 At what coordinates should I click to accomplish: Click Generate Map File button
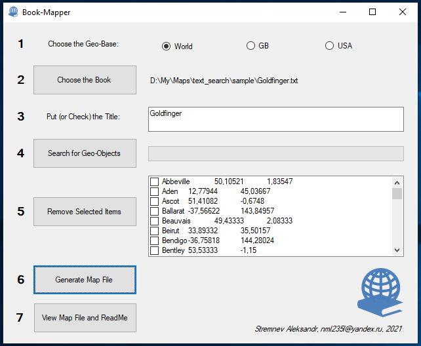coord(85,280)
